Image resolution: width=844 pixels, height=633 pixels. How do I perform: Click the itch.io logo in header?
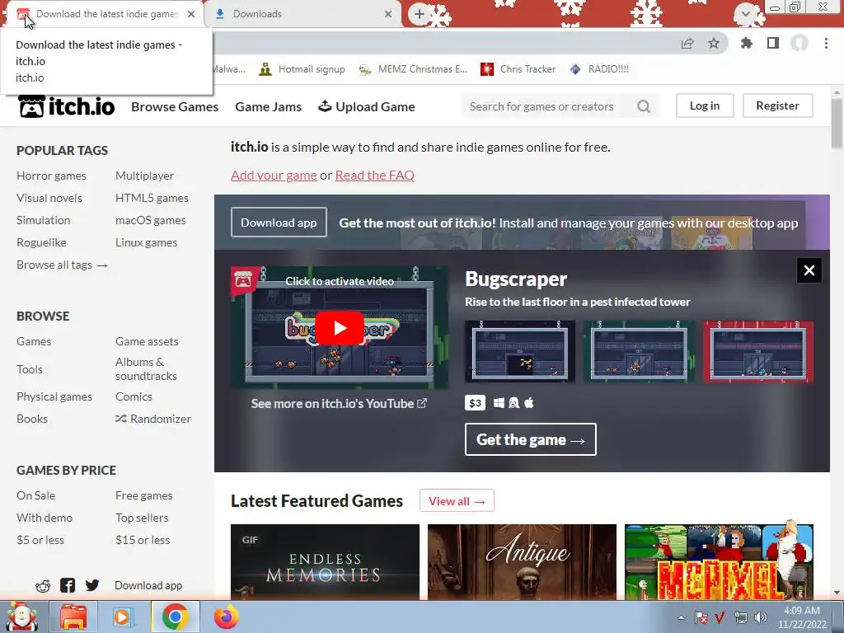coord(67,106)
